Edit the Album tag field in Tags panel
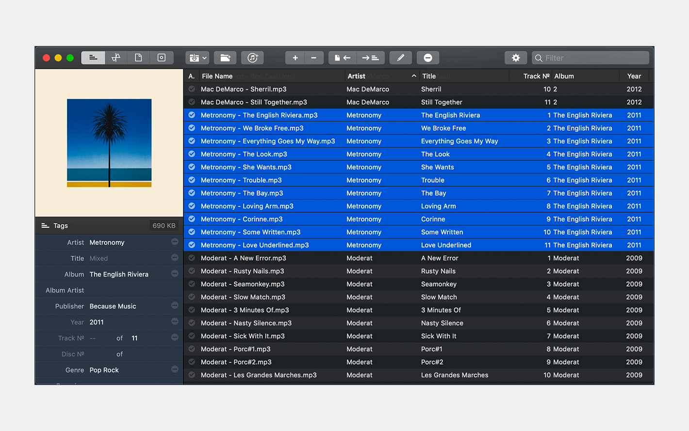Image resolution: width=689 pixels, height=431 pixels. (x=129, y=274)
